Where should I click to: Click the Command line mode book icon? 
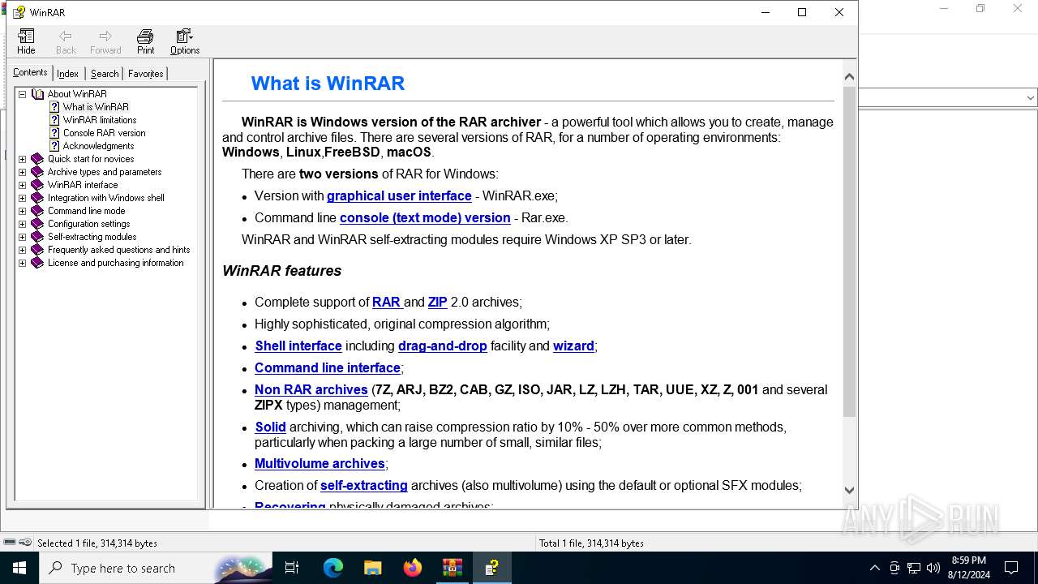[x=37, y=211]
